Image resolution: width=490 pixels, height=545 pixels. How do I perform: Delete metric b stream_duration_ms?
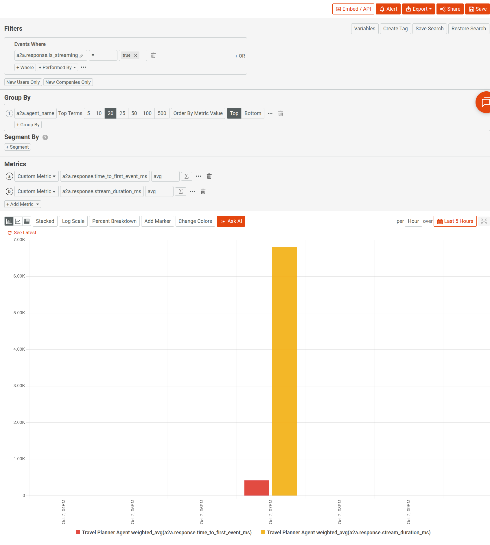(x=203, y=191)
